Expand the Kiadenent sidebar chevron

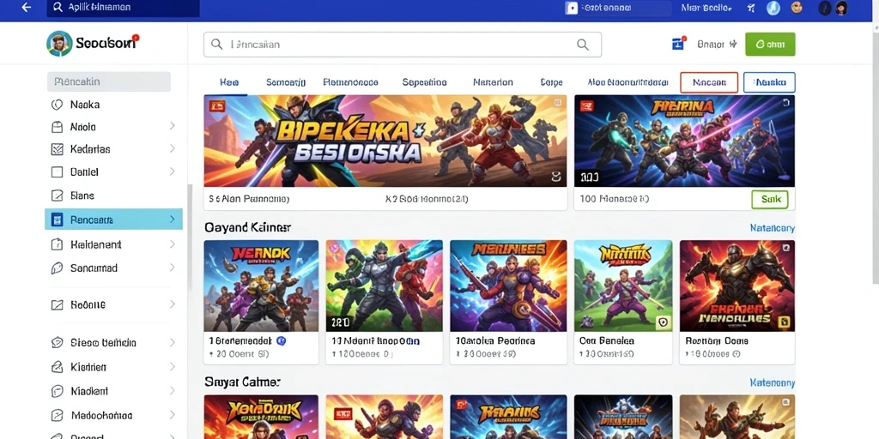tap(172, 244)
